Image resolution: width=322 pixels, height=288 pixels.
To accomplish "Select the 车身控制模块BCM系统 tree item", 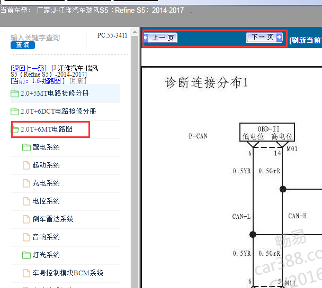I will click(67, 273).
